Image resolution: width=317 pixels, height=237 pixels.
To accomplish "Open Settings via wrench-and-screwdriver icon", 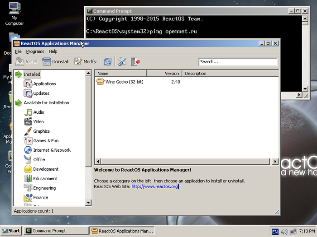I will 122,62.
